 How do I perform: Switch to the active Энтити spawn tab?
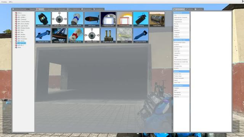[x=40, y=9]
